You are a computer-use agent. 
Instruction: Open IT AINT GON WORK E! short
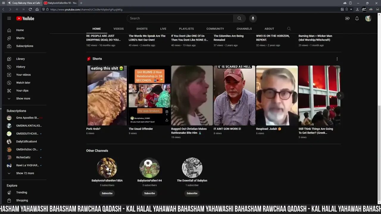click(235, 95)
